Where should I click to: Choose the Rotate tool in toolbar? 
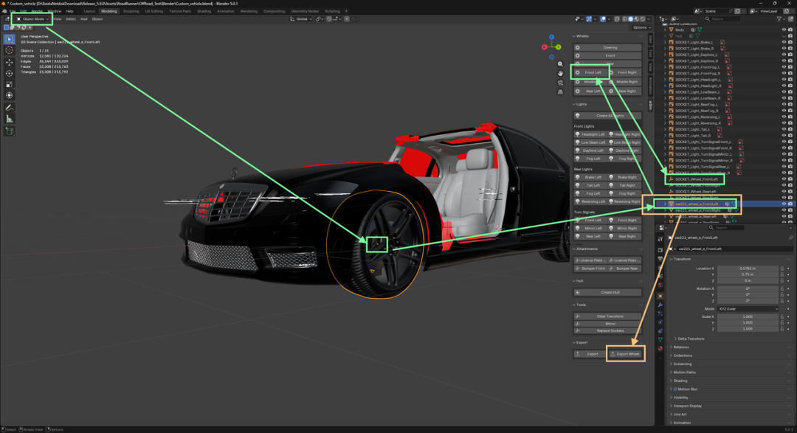(9, 73)
